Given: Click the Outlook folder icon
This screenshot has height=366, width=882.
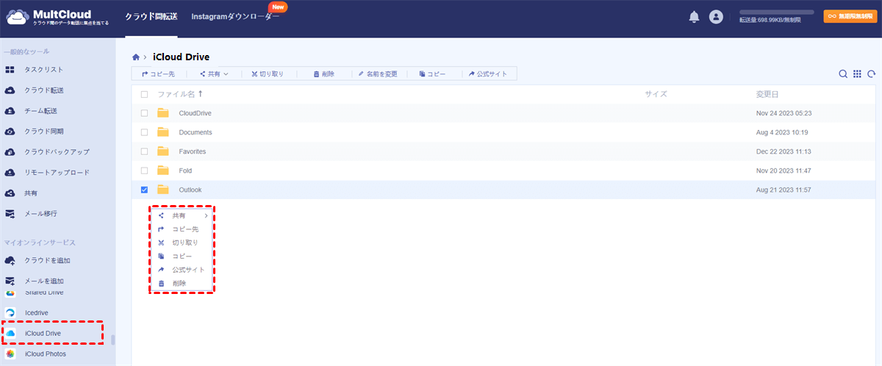Looking at the screenshot, I should point(163,190).
